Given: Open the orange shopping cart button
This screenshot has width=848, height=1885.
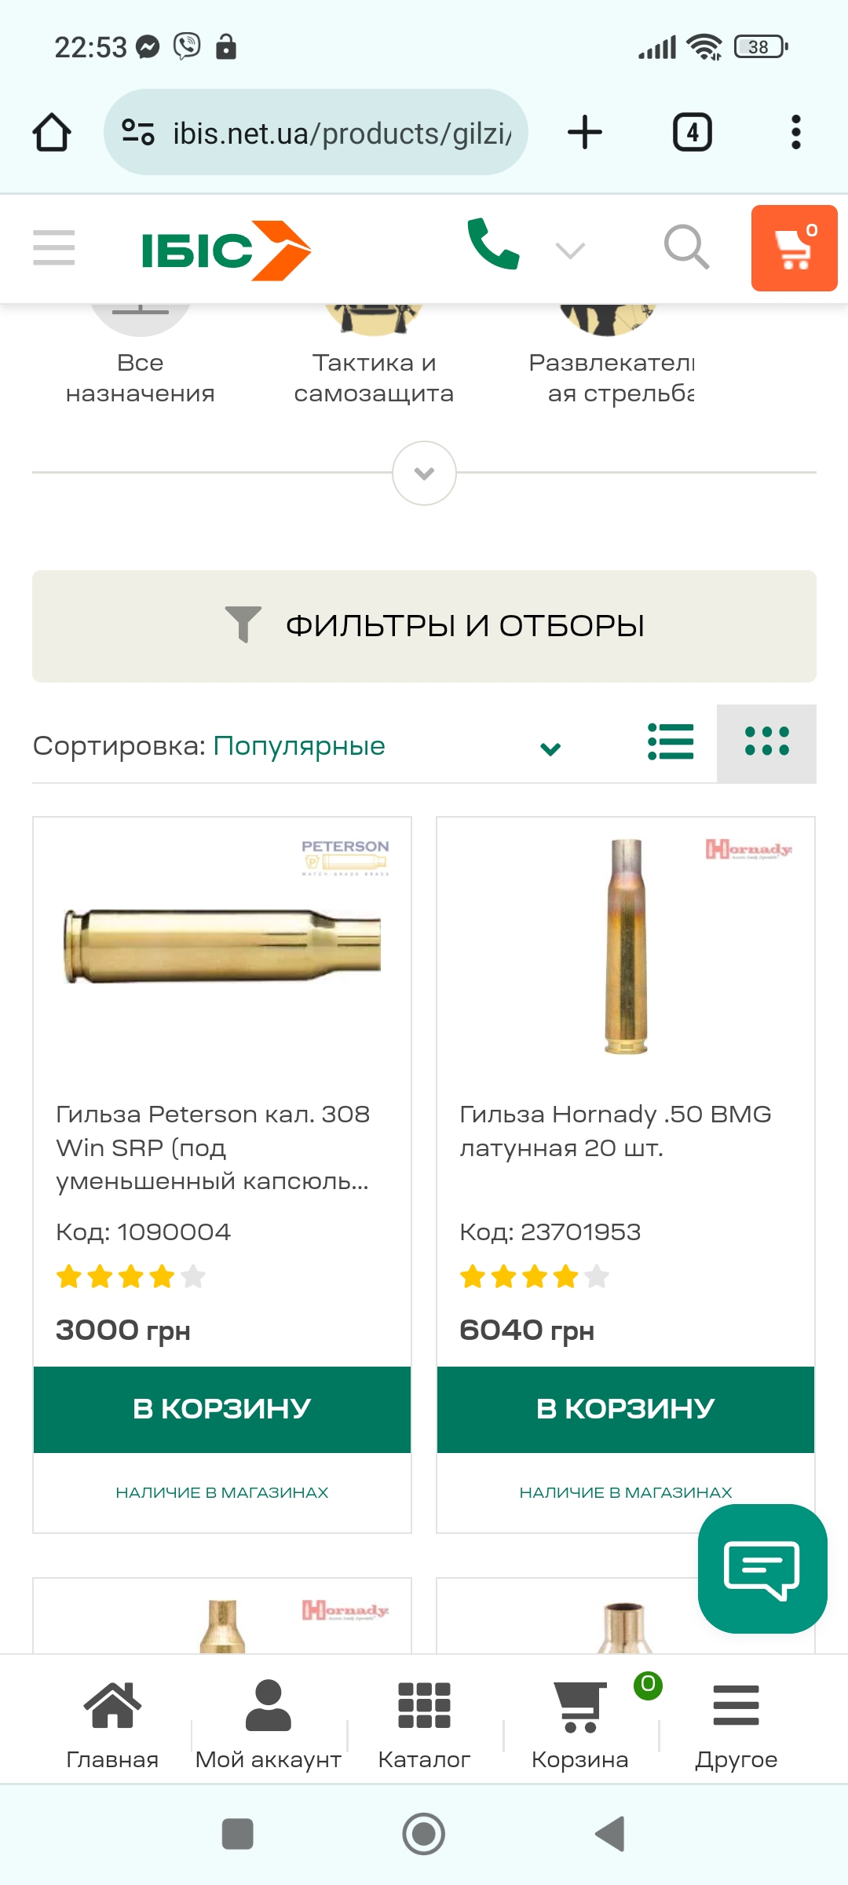Looking at the screenshot, I should [794, 248].
